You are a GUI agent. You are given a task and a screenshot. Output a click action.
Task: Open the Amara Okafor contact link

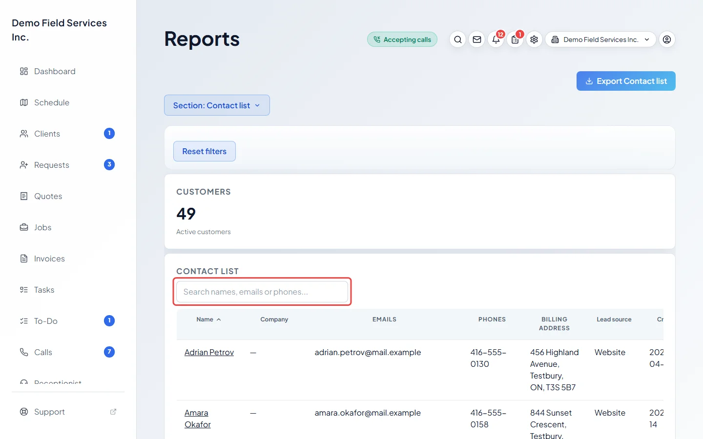(x=198, y=419)
